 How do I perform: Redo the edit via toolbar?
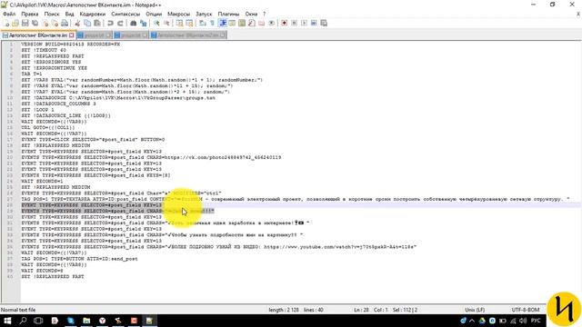point(120,23)
